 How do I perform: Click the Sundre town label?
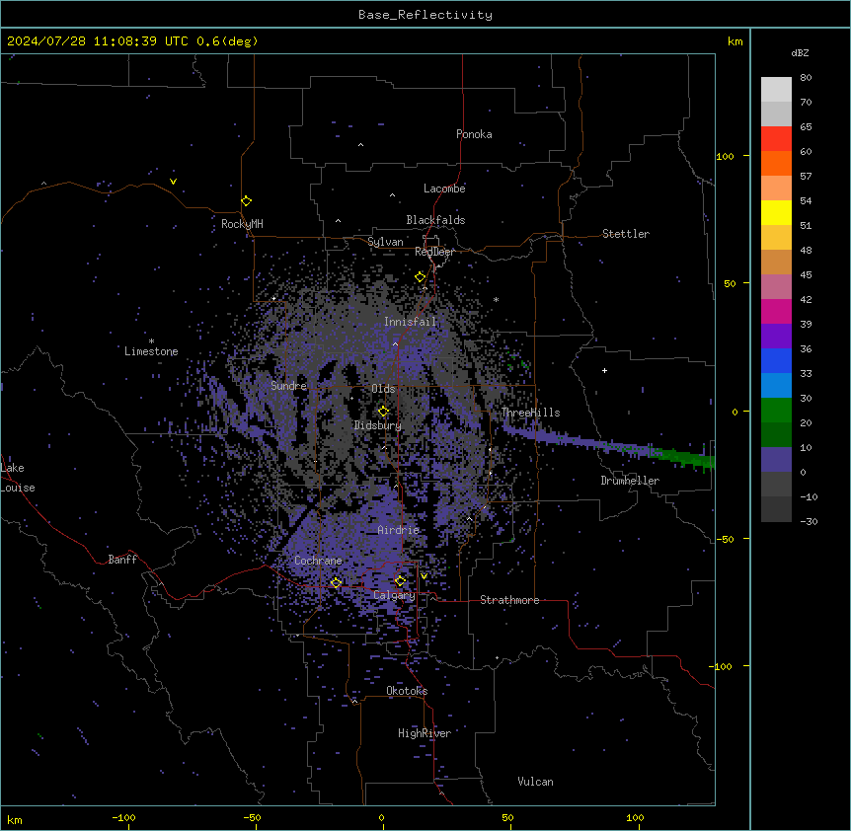288,386
